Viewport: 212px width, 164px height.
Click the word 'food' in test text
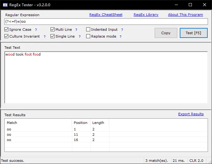click(37, 54)
